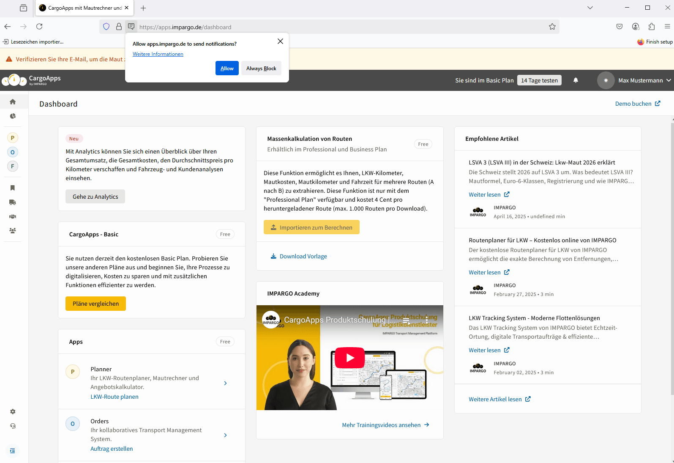Click Download Vorlage link

point(299,256)
